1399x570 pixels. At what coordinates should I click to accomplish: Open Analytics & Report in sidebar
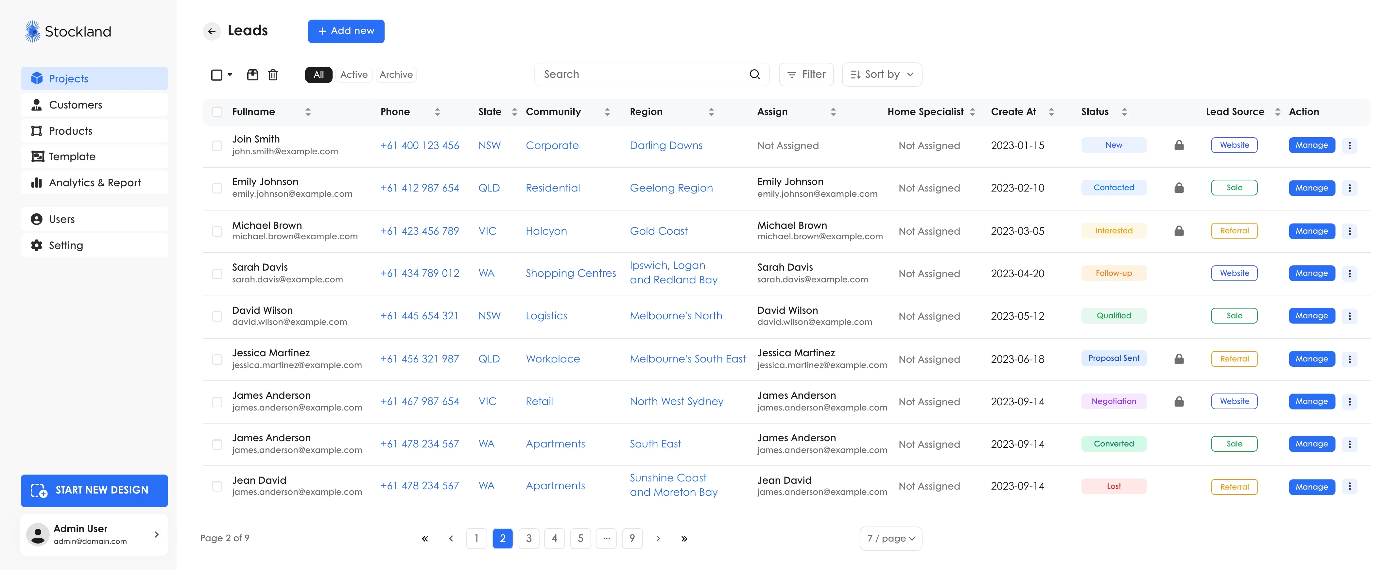point(95,183)
